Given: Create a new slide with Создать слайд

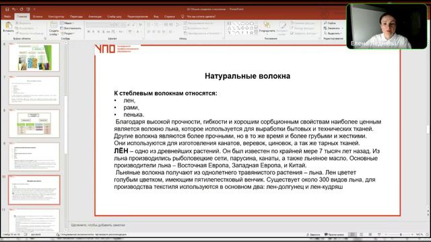Looking at the screenshot, I should [x=54, y=28].
